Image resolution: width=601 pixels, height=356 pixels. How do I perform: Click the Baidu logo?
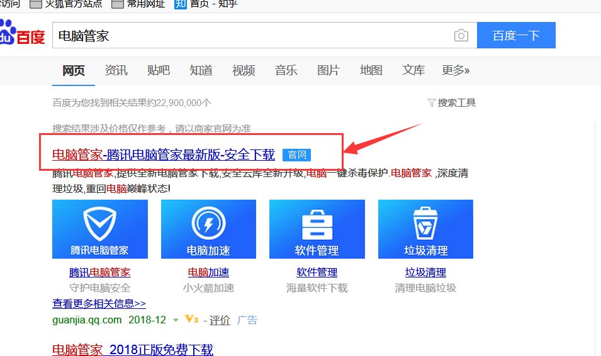pos(22,33)
